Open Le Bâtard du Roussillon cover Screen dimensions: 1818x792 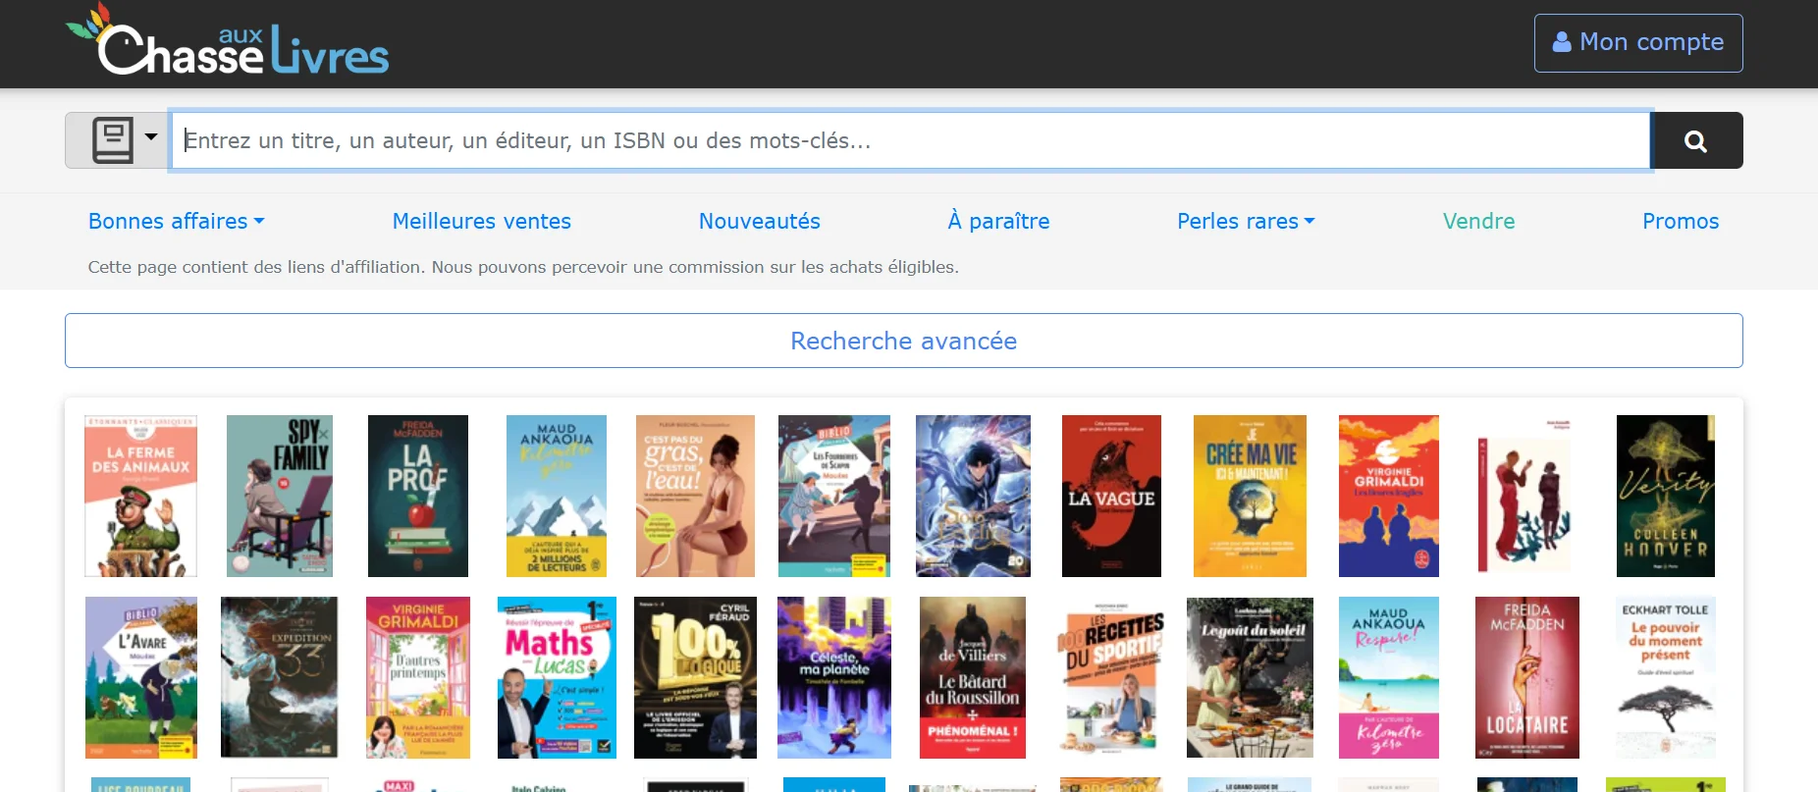coord(973,677)
